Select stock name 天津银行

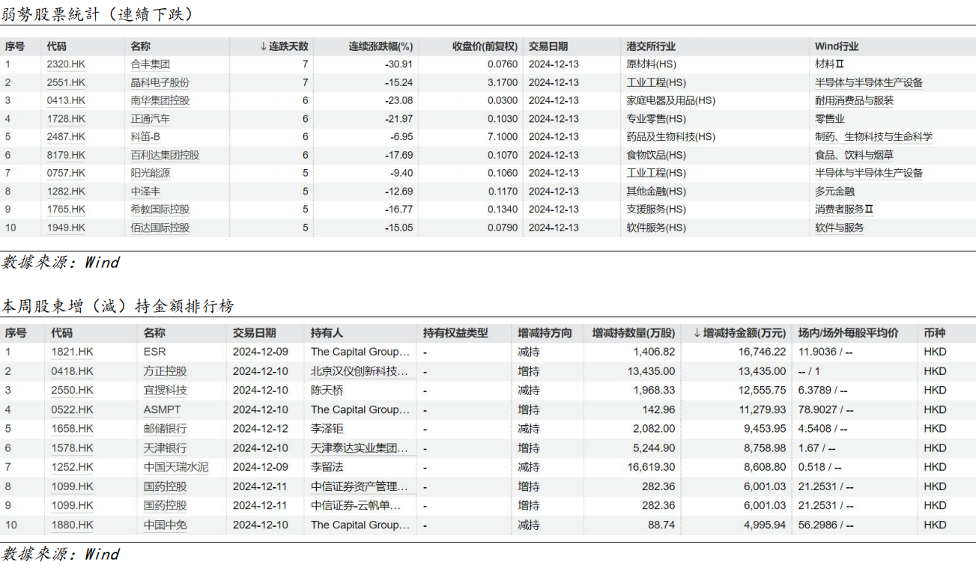tap(166, 448)
